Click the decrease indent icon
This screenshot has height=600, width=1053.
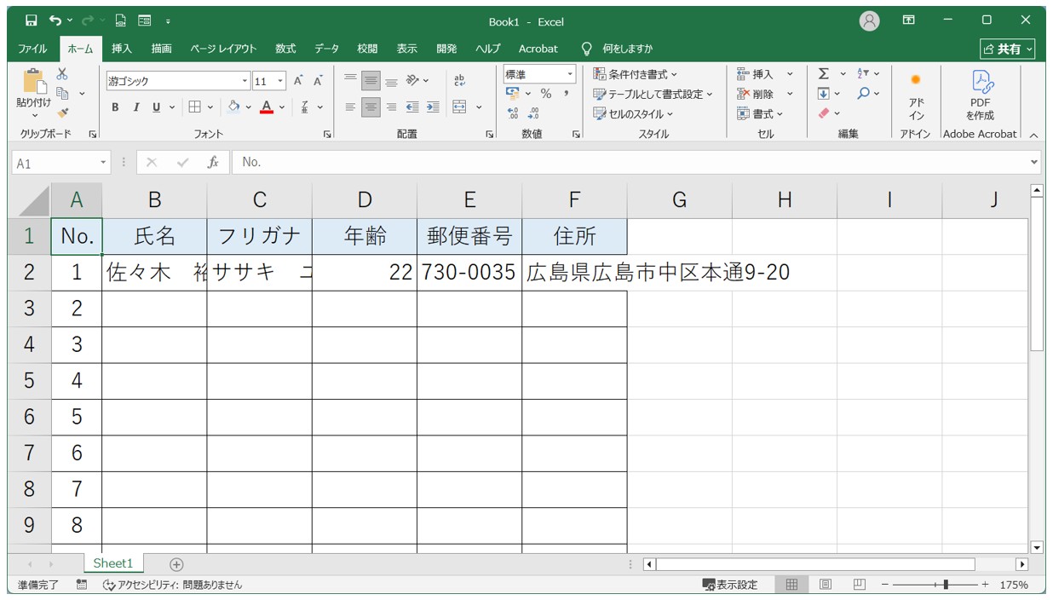[x=412, y=107]
